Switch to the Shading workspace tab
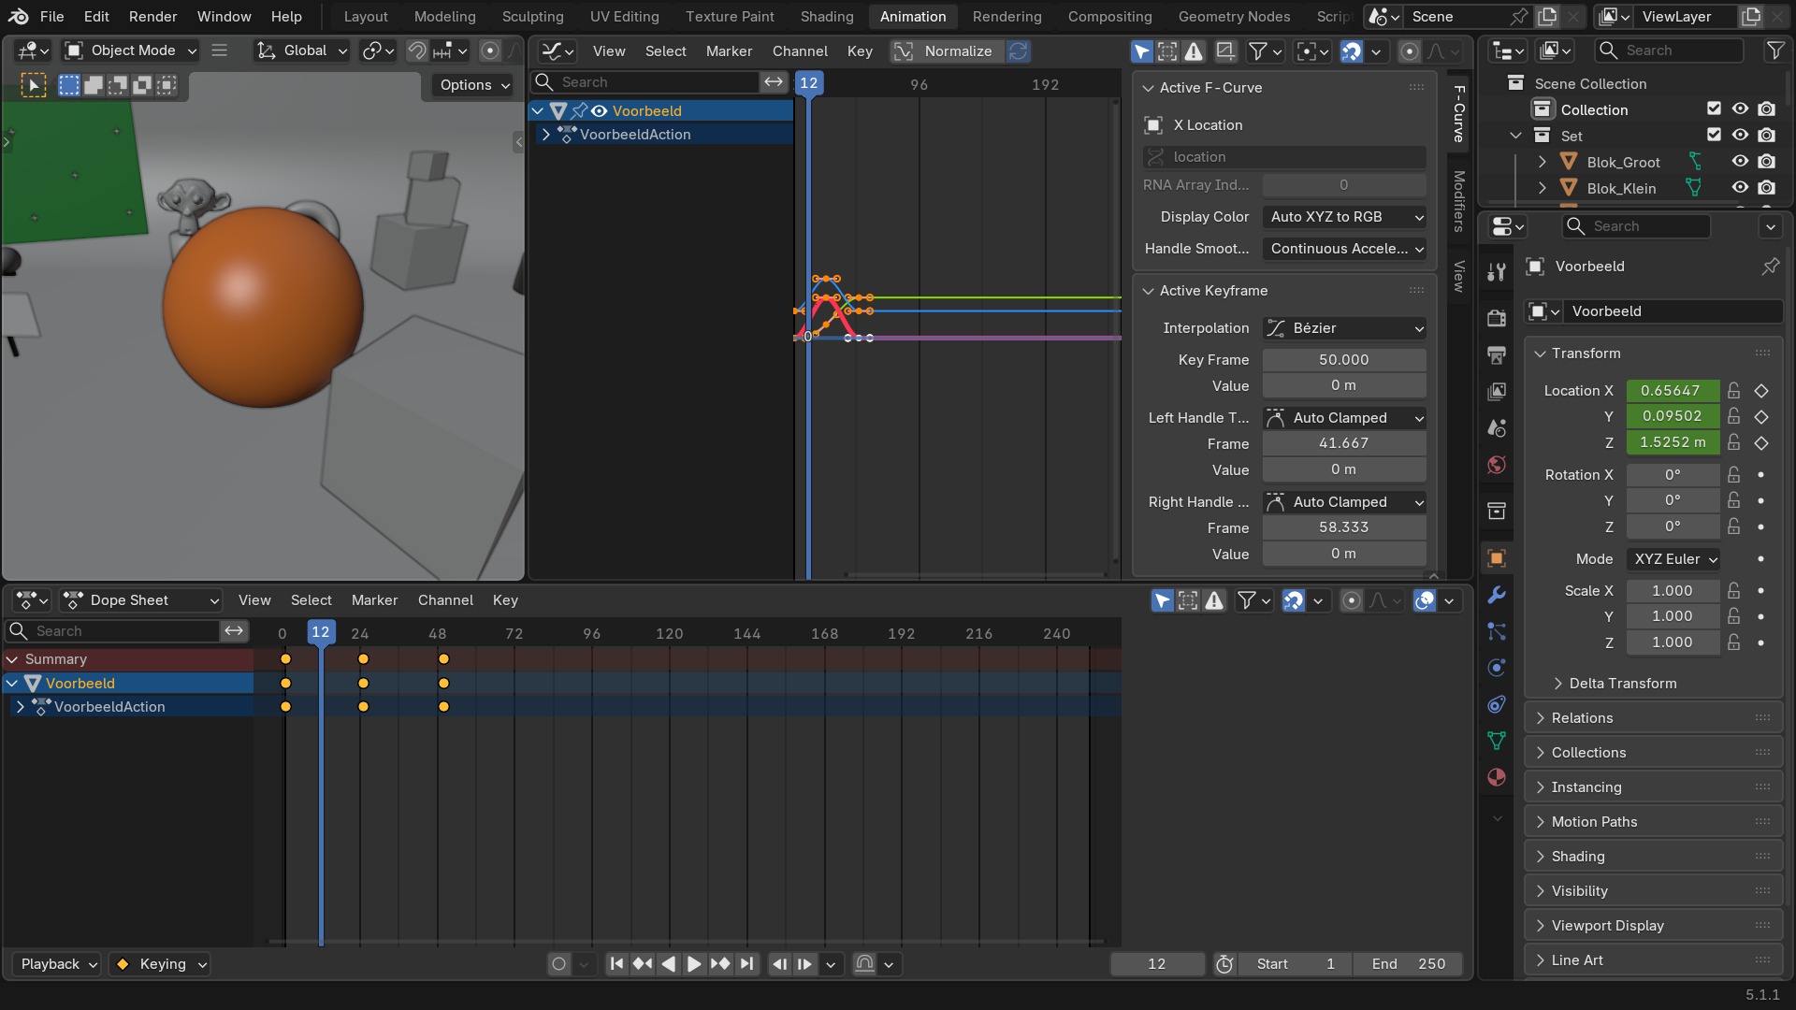 (827, 17)
